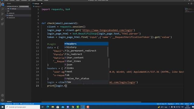Click the line and column indicator

(161, 104)
